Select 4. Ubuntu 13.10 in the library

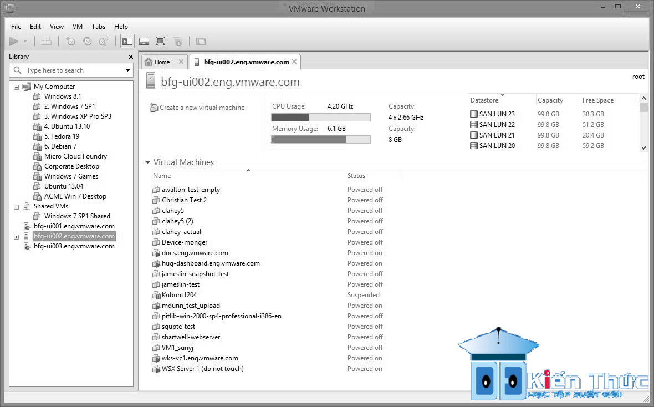click(x=67, y=126)
